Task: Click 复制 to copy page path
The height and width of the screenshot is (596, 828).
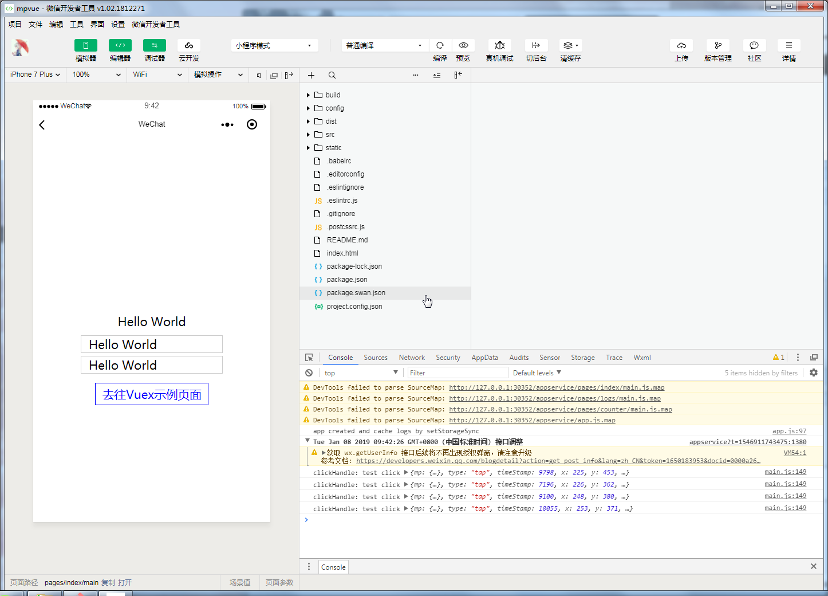Action: [x=108, y=582]
